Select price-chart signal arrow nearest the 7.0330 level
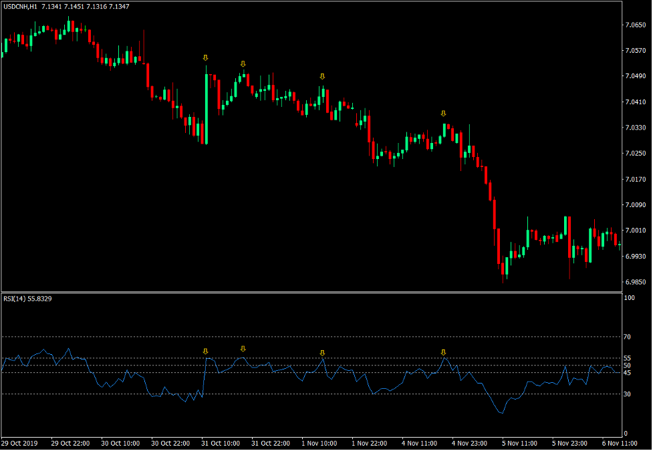 point(444,114)
